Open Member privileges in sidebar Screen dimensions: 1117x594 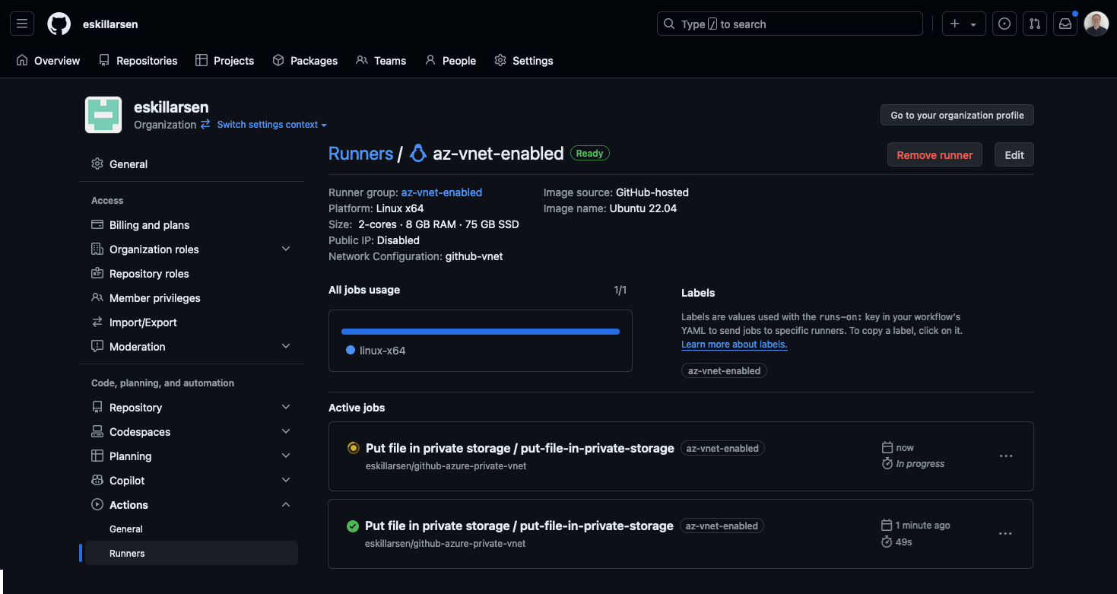[192, 298]
